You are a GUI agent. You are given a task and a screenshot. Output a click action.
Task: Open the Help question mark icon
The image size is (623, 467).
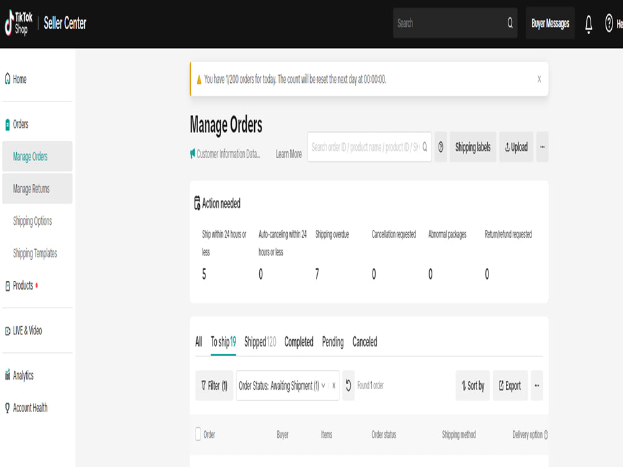[x=609, y=23]
